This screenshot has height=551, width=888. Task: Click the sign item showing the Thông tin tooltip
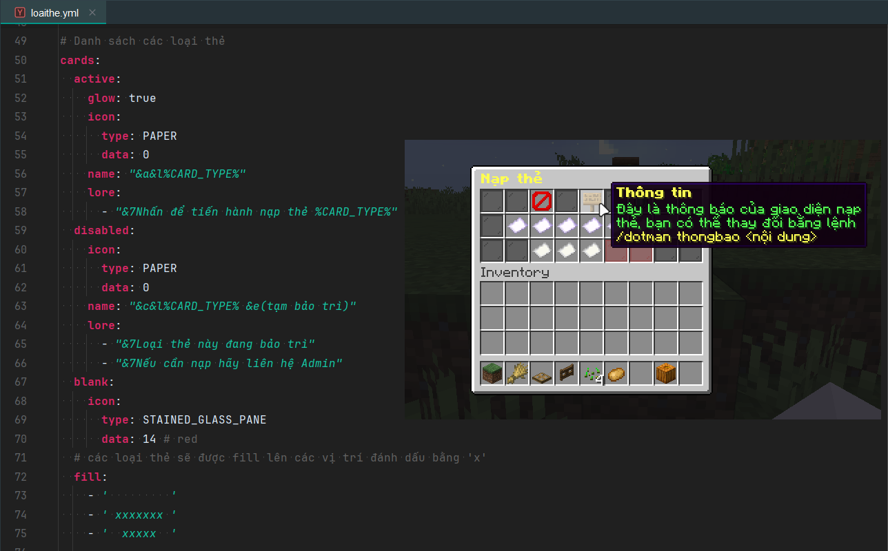(592, 200)
